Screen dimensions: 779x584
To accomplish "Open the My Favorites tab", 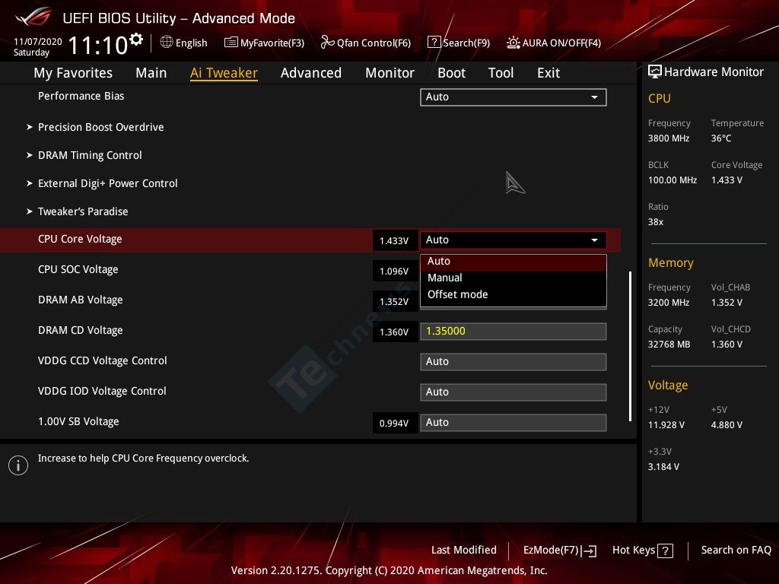I will [x=73, y=73].
